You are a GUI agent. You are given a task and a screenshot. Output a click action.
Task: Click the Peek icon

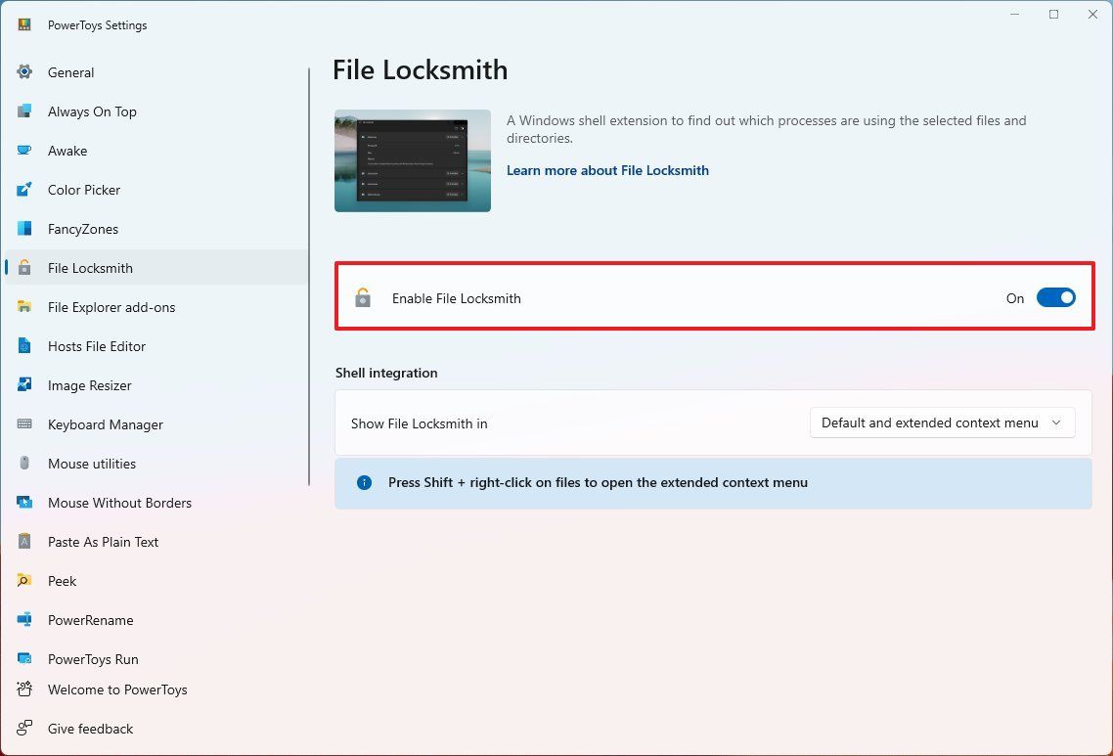tap(24, 580)
